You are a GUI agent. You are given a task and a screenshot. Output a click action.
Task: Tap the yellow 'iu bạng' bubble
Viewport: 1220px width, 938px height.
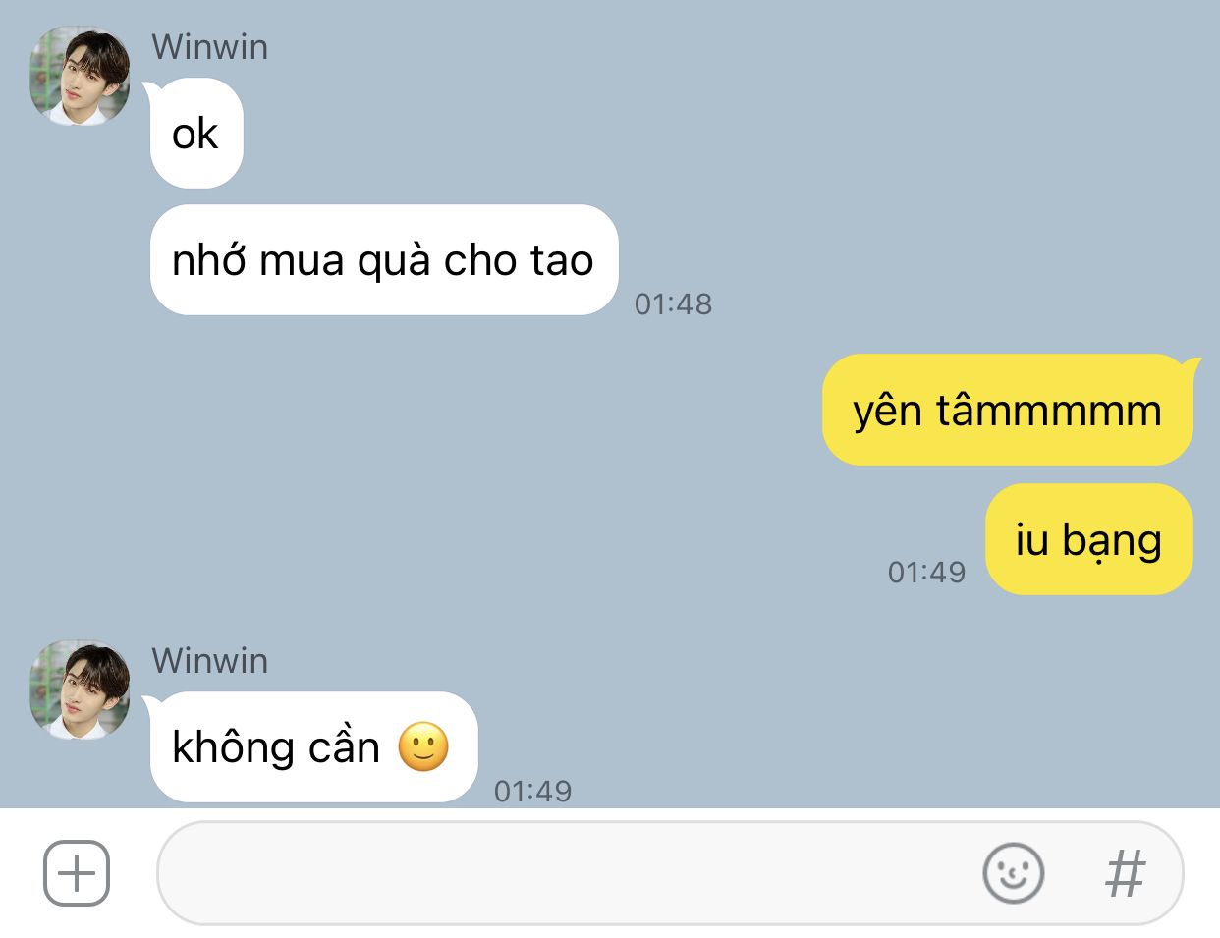pyautogui.click(x=1089, y=539)
